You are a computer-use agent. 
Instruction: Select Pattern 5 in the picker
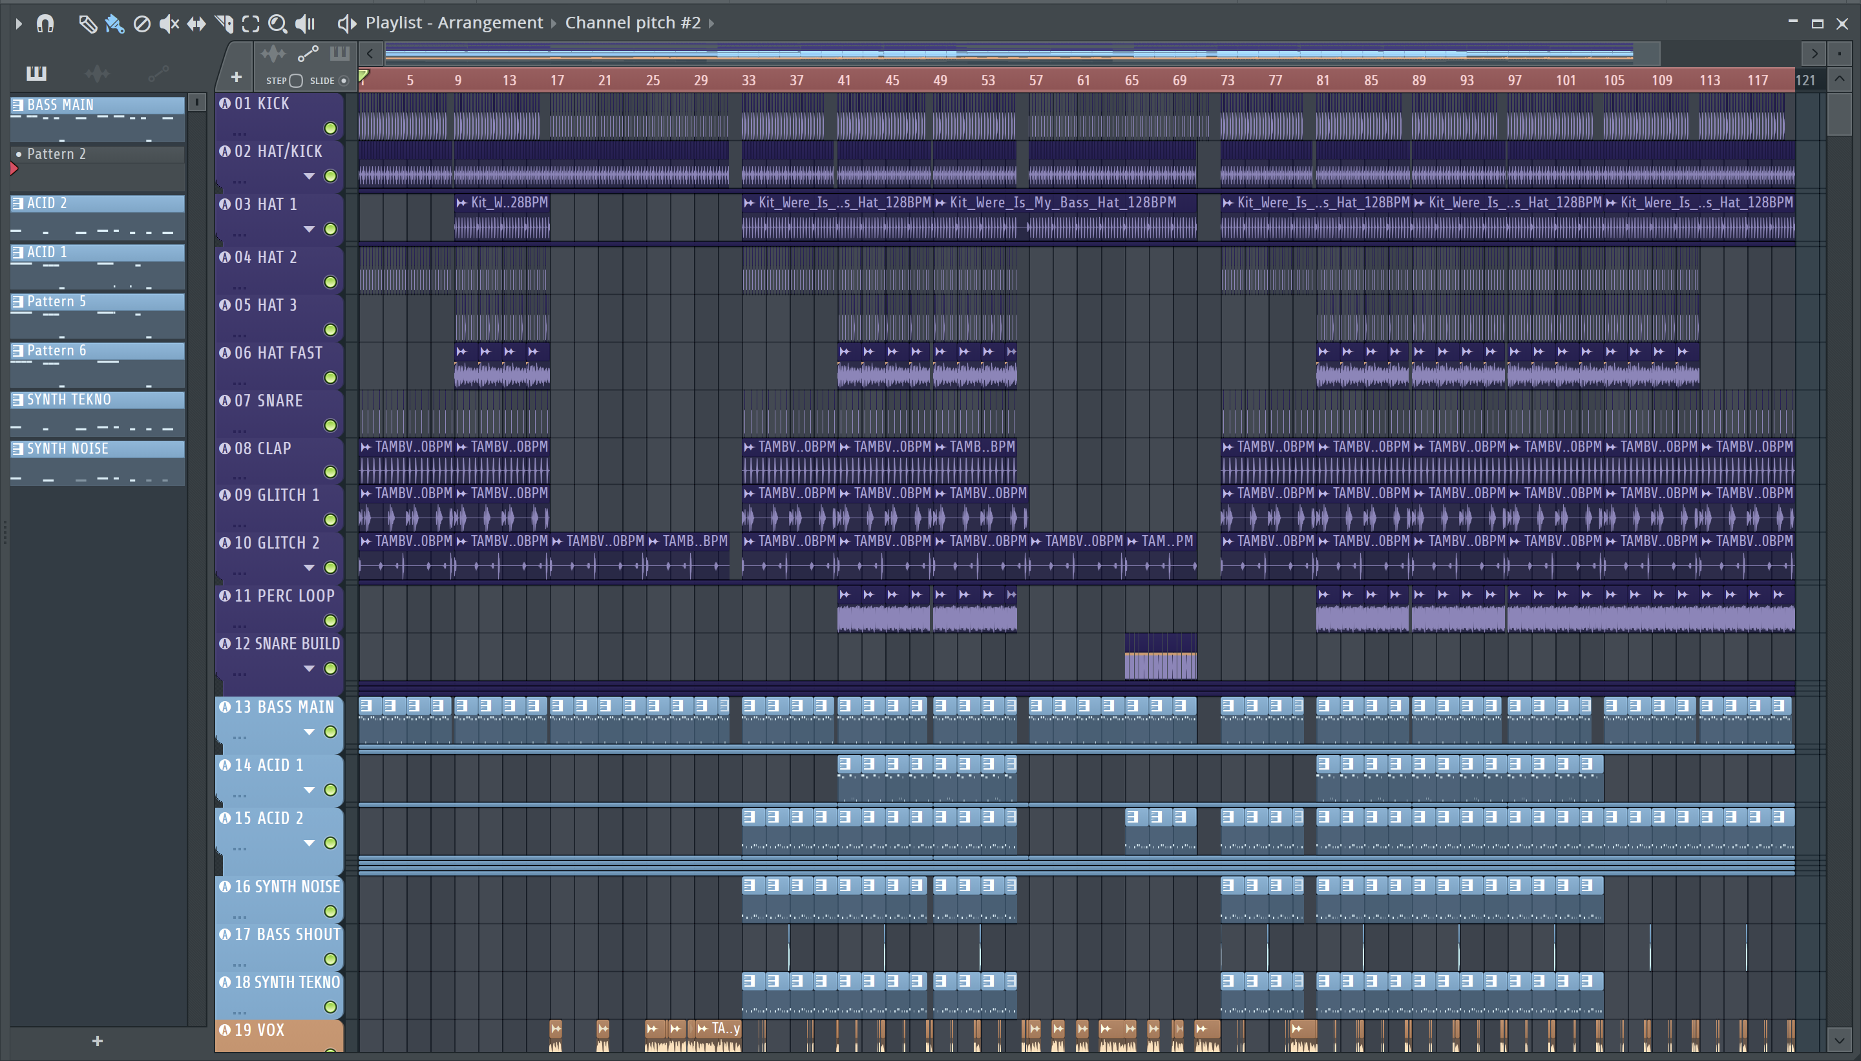point(98,315)
